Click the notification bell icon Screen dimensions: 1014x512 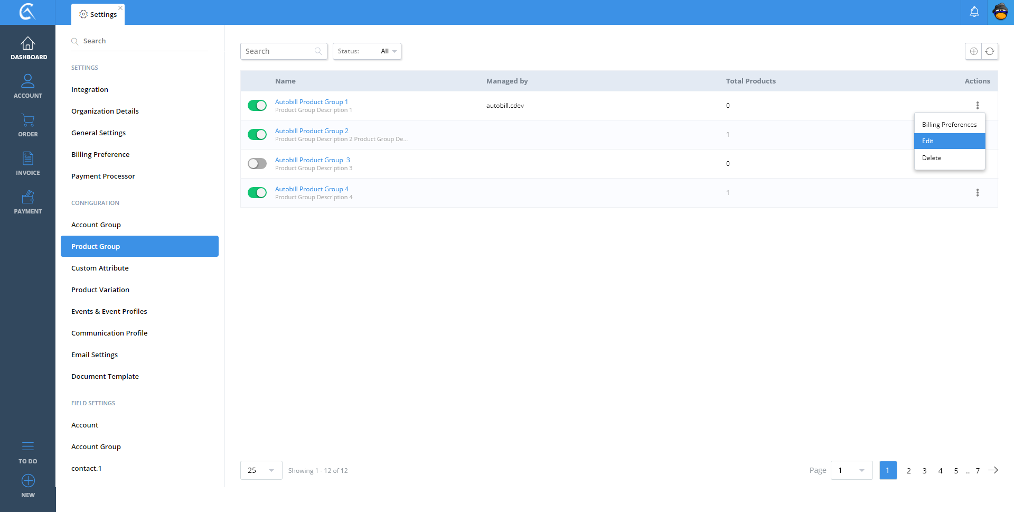click(974, 12)
